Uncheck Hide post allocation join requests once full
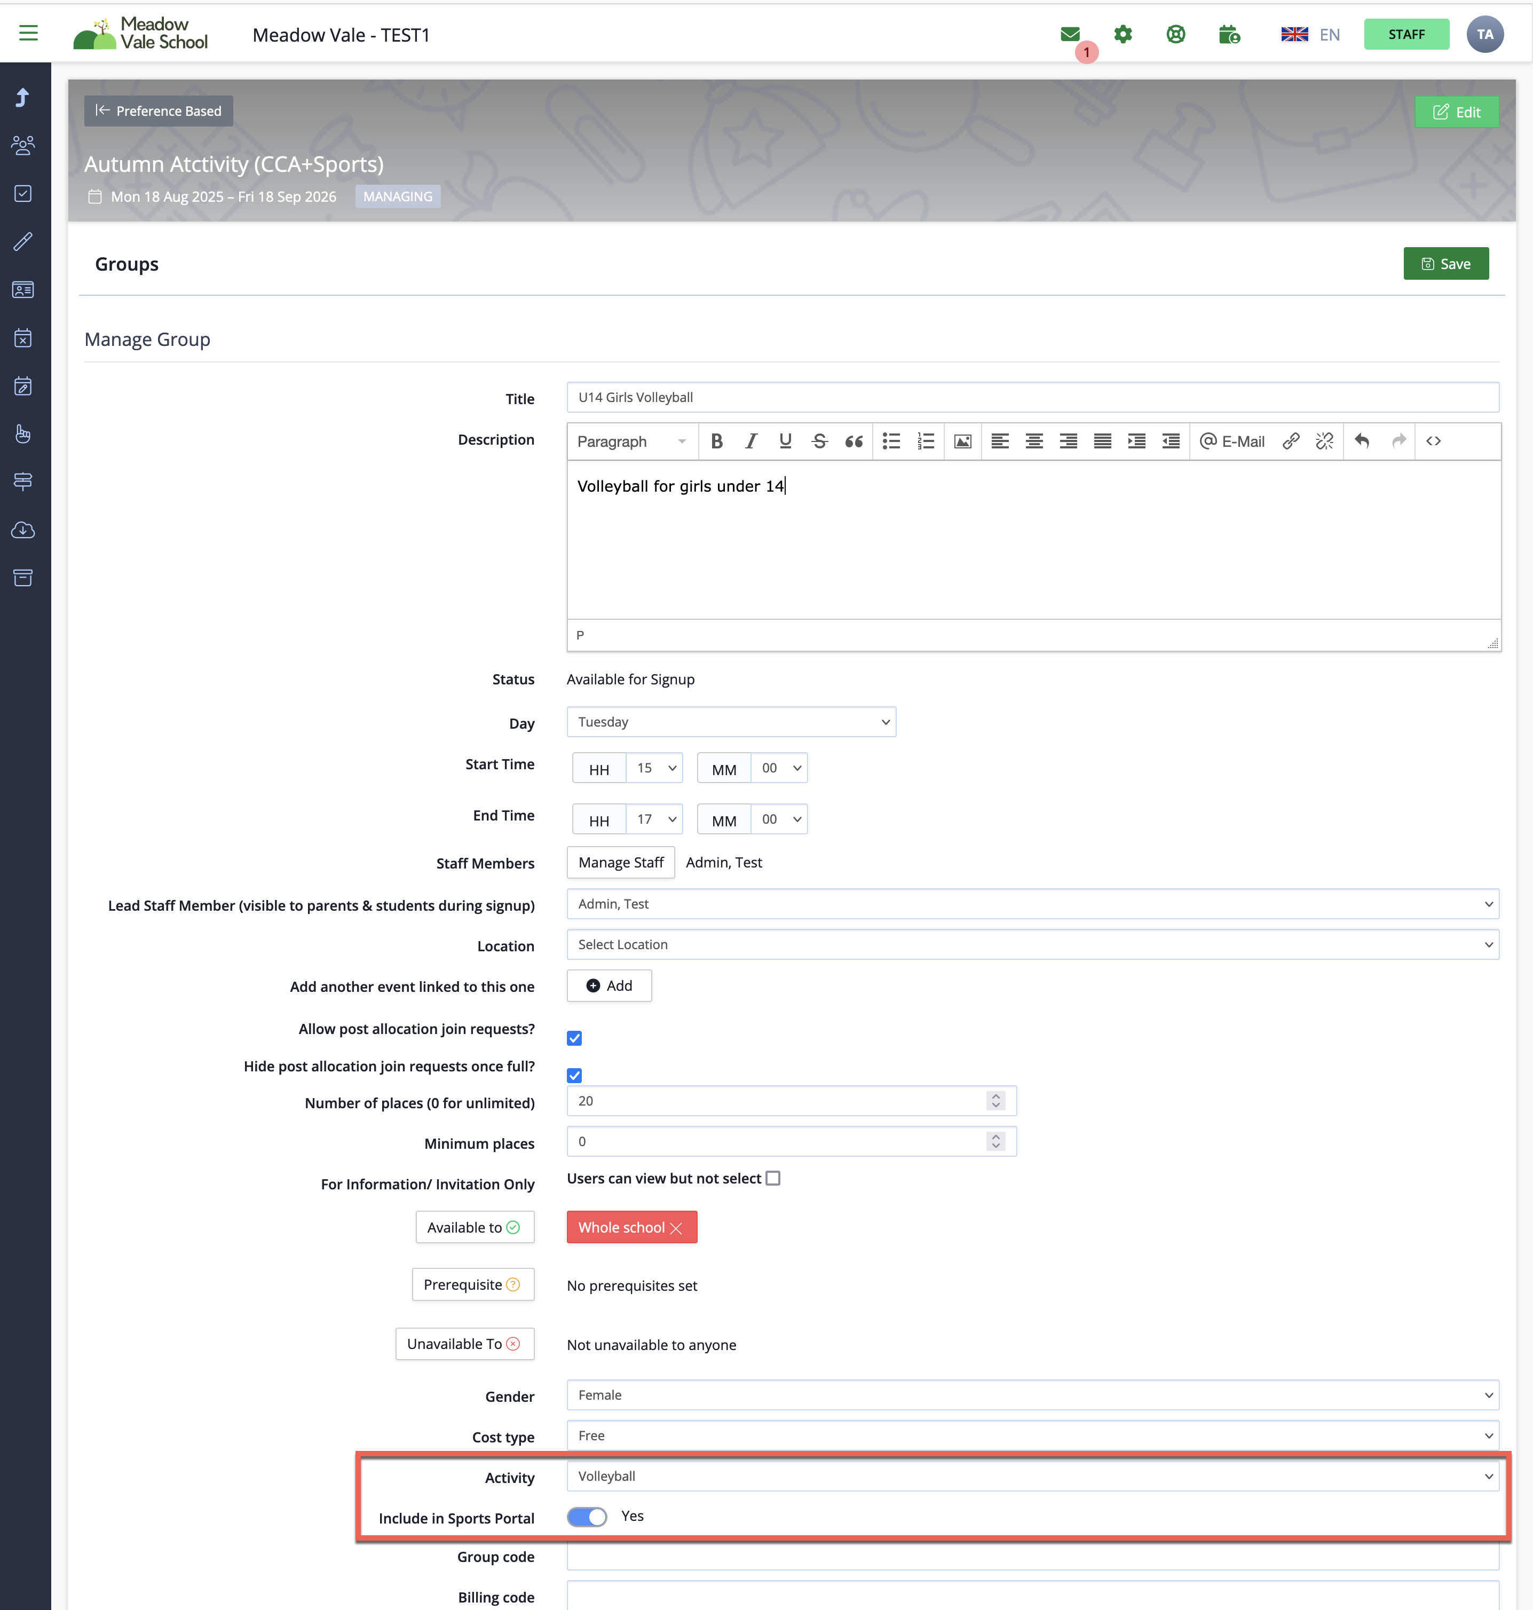Viewport: 1533px width, 1610px height. click(x=574, y=1075)
